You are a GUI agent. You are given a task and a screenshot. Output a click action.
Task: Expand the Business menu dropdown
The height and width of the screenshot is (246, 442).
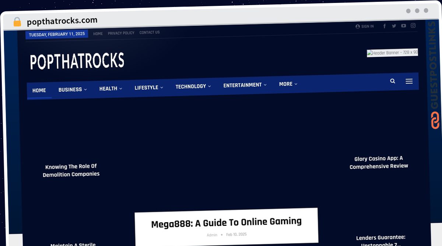click(x=73, y=90)
